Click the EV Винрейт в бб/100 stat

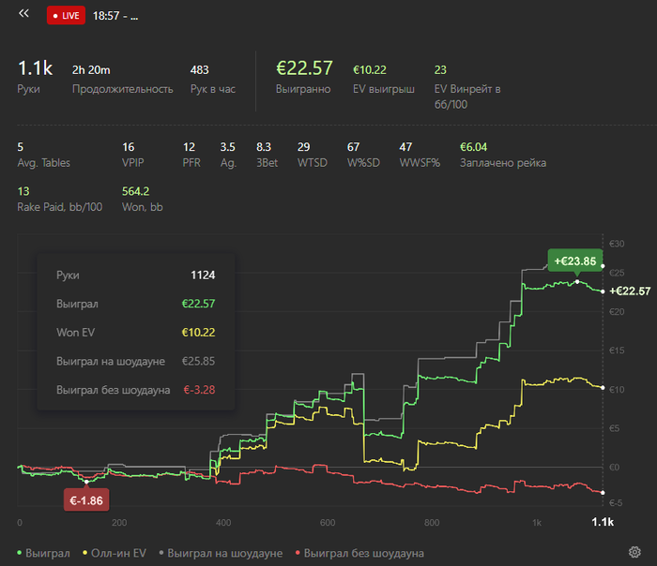[467, 87]
